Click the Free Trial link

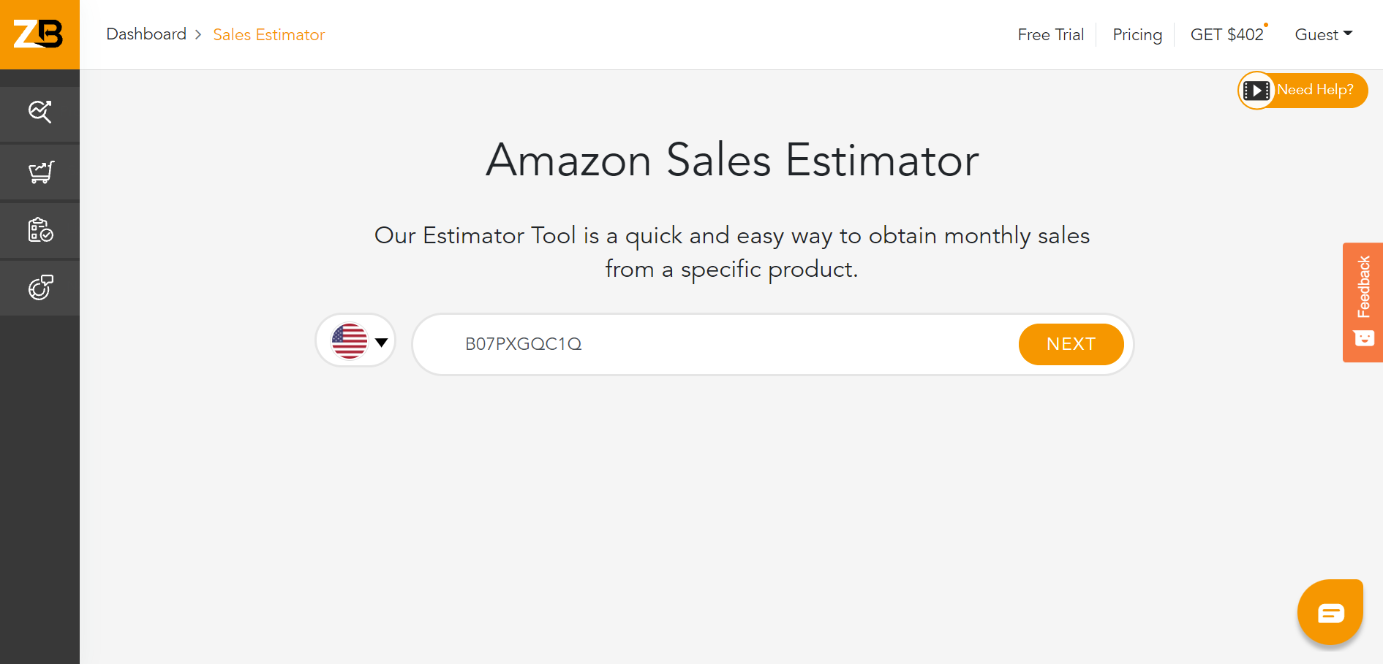click(x=1051, y=34)
